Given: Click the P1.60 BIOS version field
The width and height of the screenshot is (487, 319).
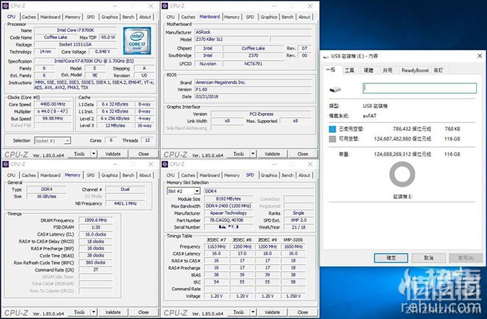Looking at the screenshot, I should [253, 90].
